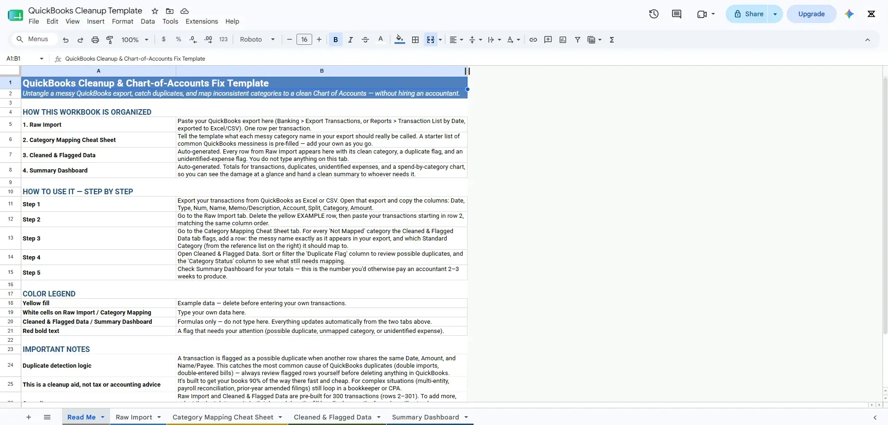Open fill color bucket
The image size is (888, 425).
click(400, 40)
